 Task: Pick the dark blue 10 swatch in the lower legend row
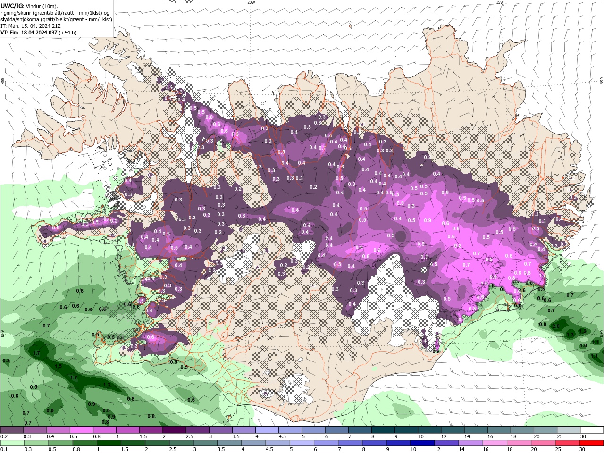pos(421,443)
